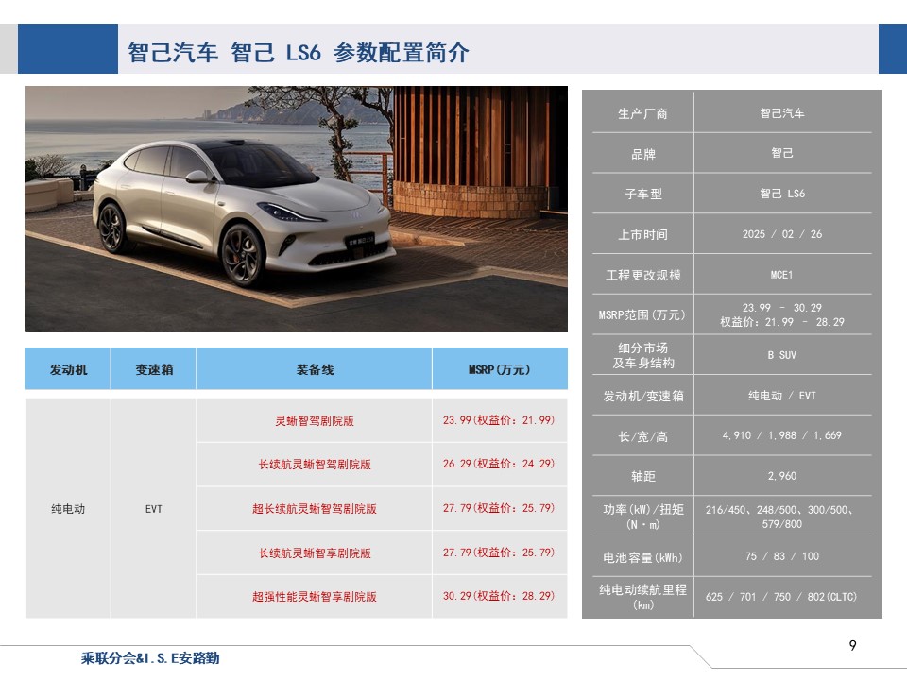Click the '生产厂商' label
Screen dimensions: 907x680
coord(642,114)
